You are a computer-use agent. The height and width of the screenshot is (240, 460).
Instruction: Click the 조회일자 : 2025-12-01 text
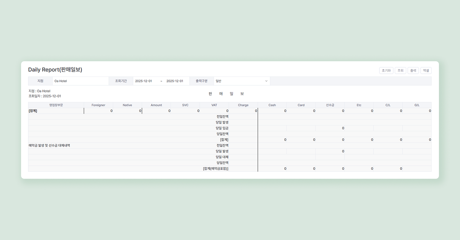[45, 96]
